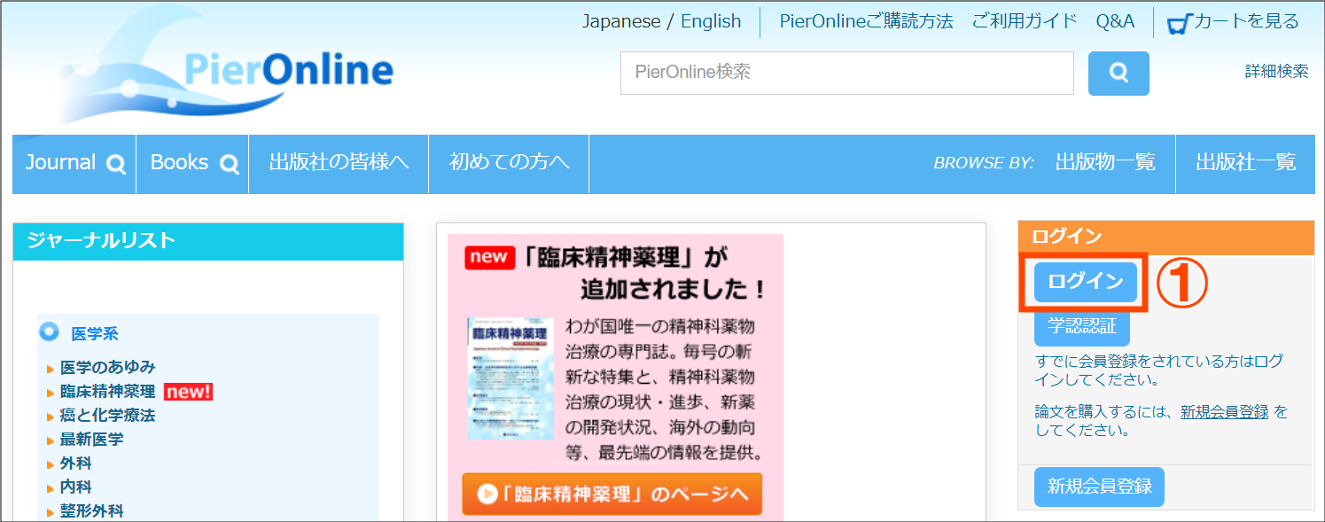1325x522 pixels.
Task: Select 出版社の皆様へ menu item
Action: (339, 163)
